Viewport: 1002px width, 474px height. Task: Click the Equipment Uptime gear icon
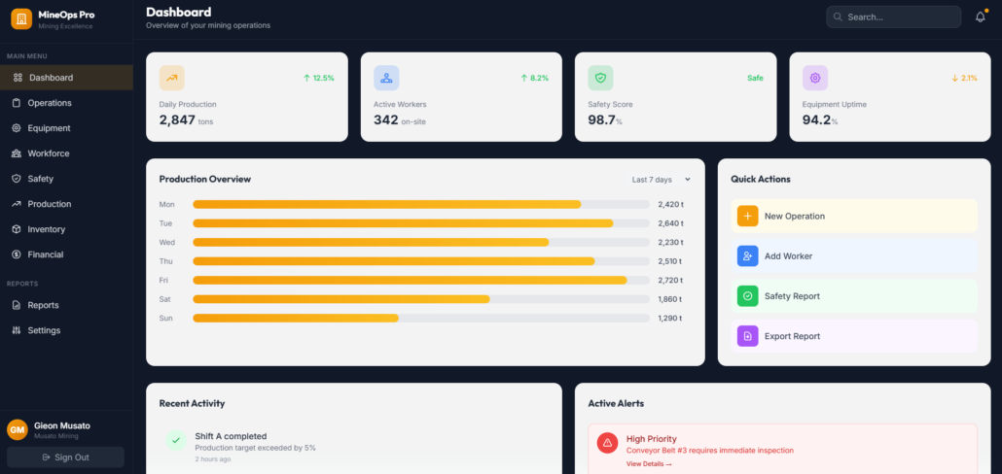[x=814, y=78]
